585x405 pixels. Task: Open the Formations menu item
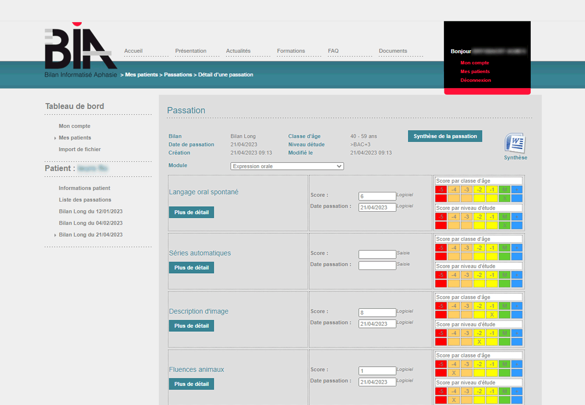(x=291, y=51)
